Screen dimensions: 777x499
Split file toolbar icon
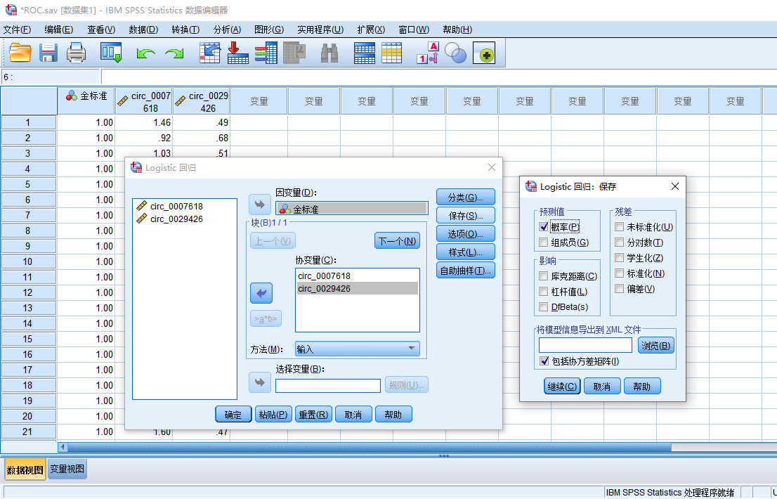point(364,53)
